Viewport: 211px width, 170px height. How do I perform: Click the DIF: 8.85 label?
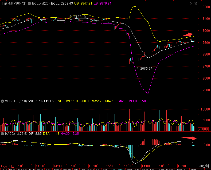[35, 134]
